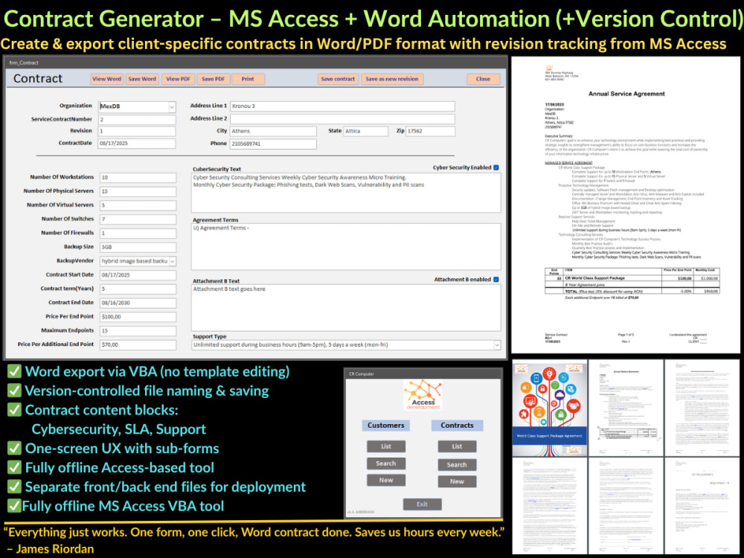The image size is (744, 558).
Task: Print the contract
Action: (x=248, y=80)
